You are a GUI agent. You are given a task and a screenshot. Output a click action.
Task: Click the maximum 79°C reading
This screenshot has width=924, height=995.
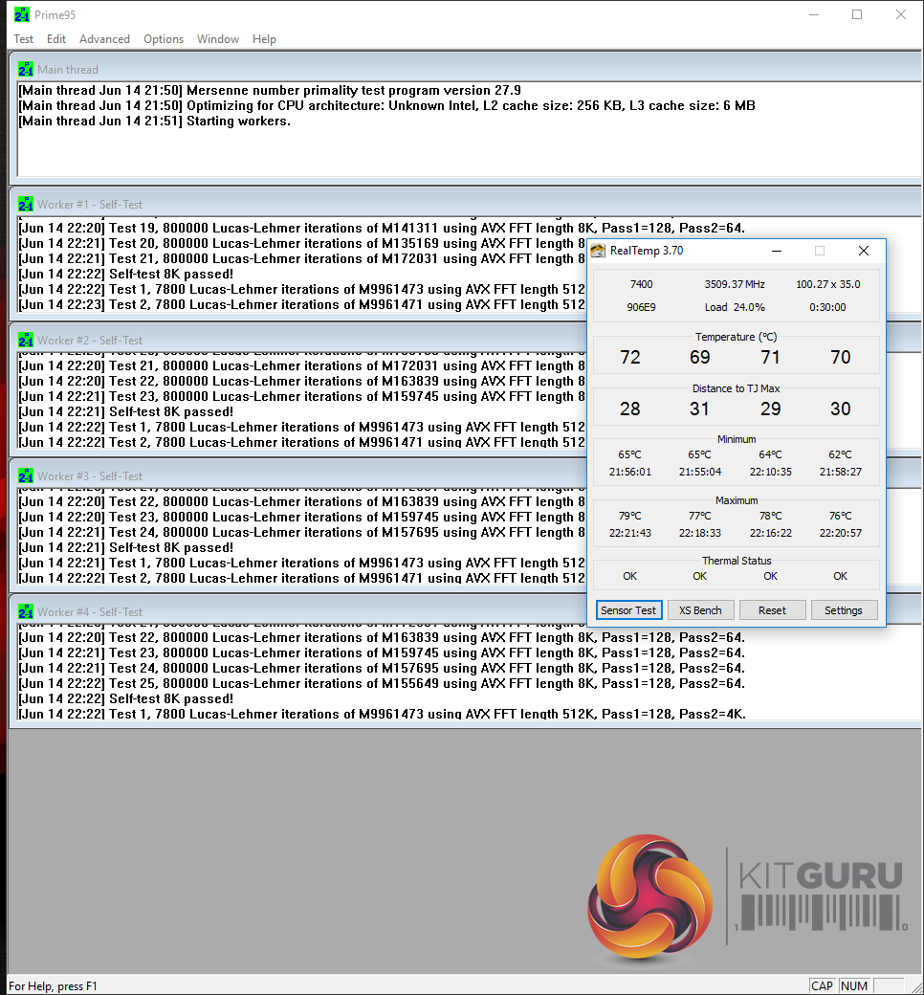click(630, 516)
